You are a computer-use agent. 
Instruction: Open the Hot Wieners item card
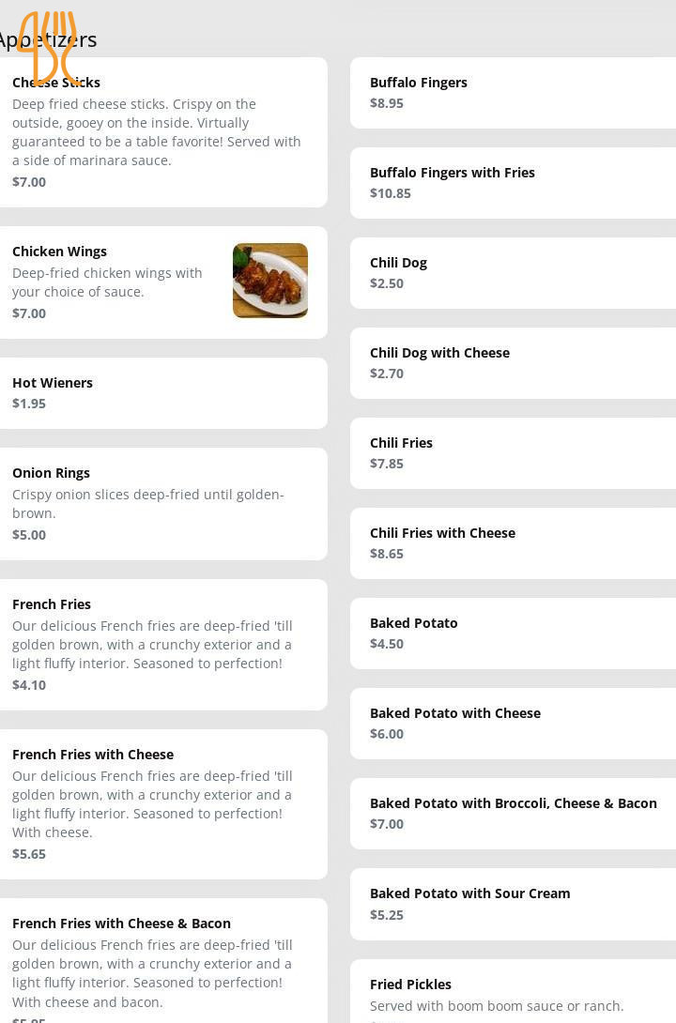[163, 393]
